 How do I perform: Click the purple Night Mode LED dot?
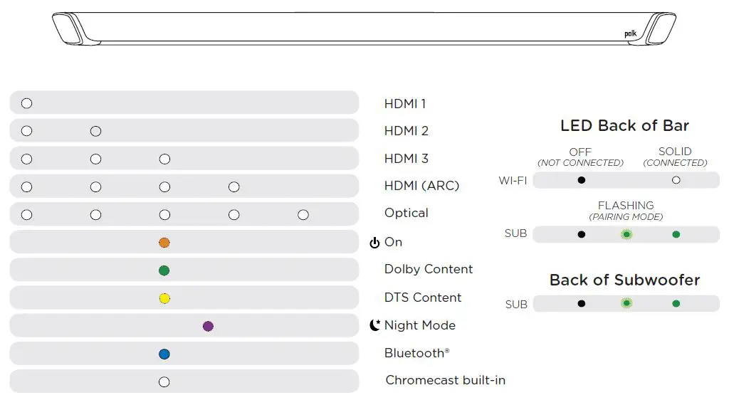pos(208,326)
